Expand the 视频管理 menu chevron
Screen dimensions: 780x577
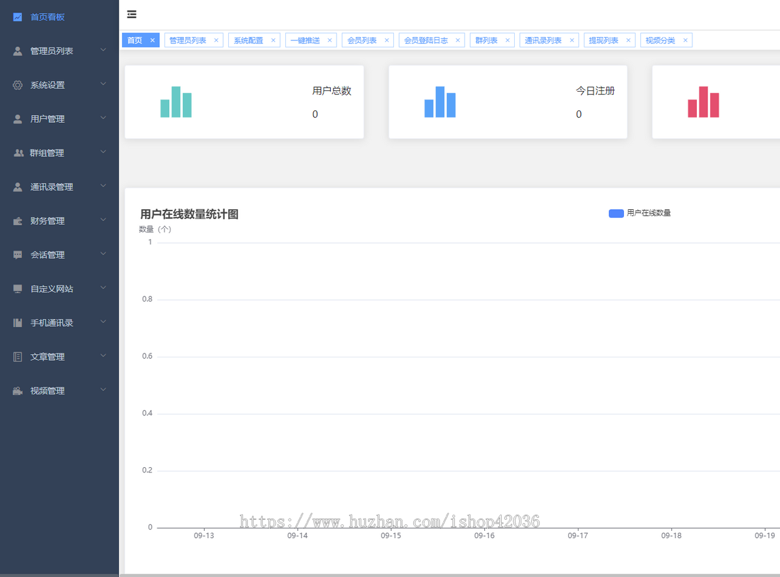pyautogui.click(x=103, y=389)
